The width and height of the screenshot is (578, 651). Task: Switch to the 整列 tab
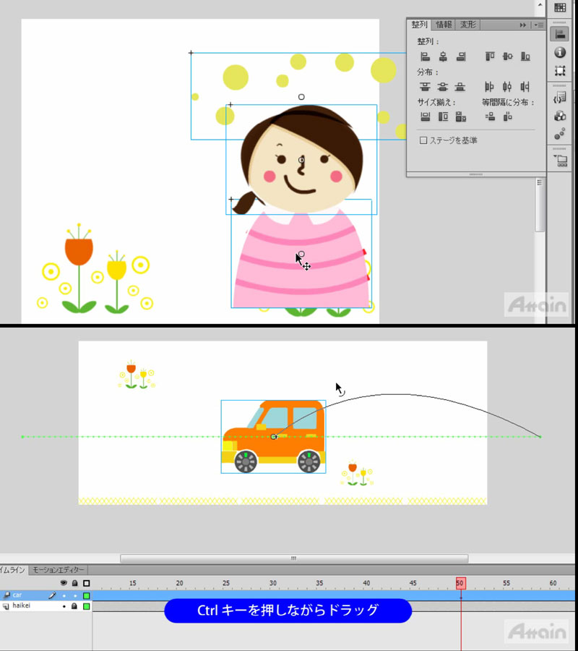pos(419,25)
